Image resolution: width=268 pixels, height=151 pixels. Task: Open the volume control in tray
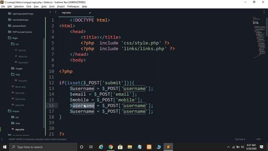[242, 147]
